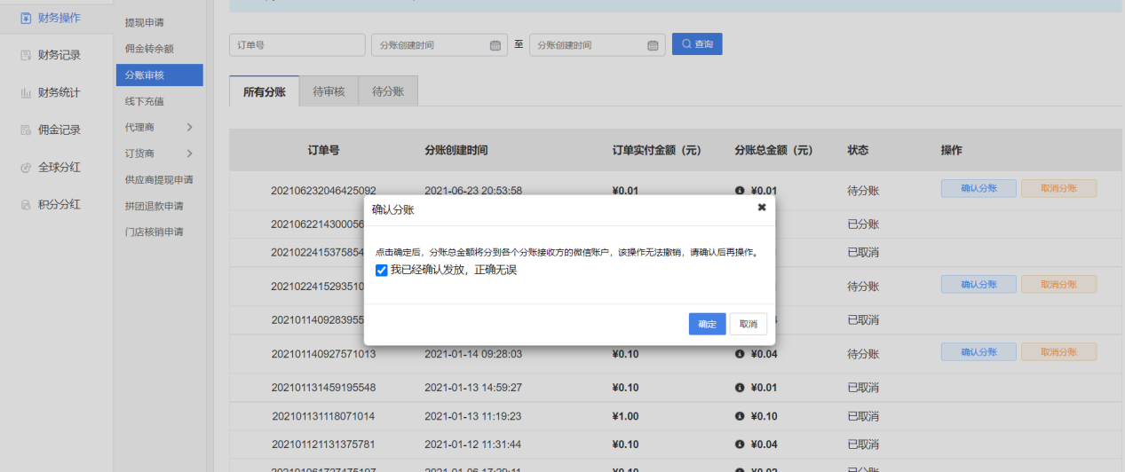Click the 查询 search button
Screen dimensions: 1125x472
pyautogui.click(x=697, y=44)
